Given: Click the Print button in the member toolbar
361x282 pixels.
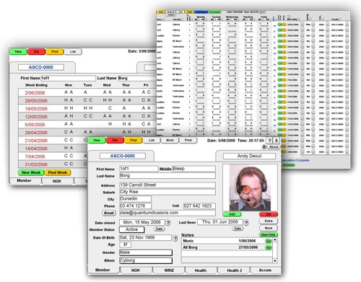Looking at the screenshot, I should [x=188, y=140].
